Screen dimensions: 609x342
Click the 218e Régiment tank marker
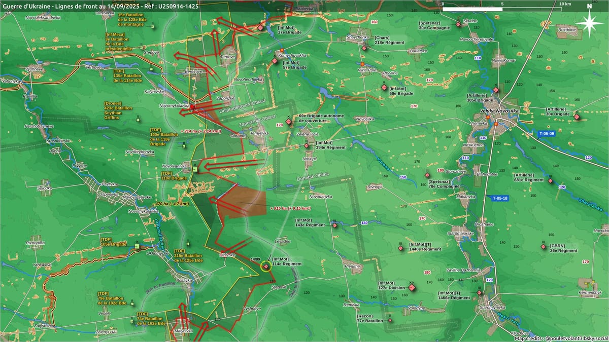[364, 48]
